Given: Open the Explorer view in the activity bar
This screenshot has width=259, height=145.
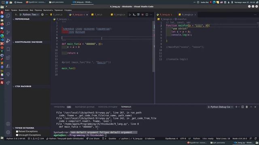Looking at the screenshot, I should point(8,16).
